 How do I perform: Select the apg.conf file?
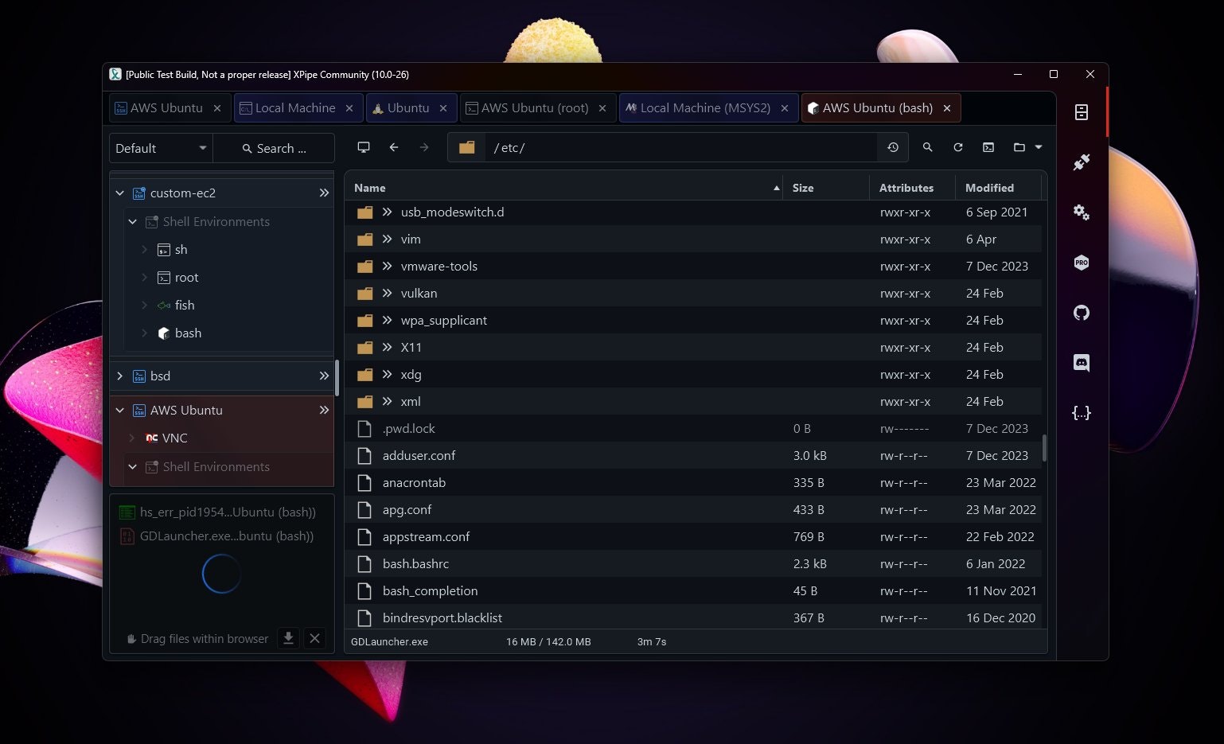point(693,509)
